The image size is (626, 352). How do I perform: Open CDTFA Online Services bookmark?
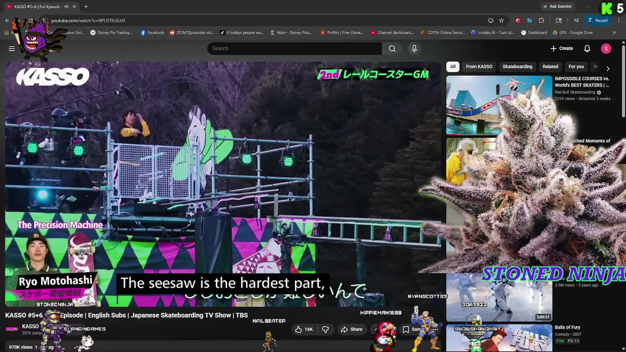[443, 33]
